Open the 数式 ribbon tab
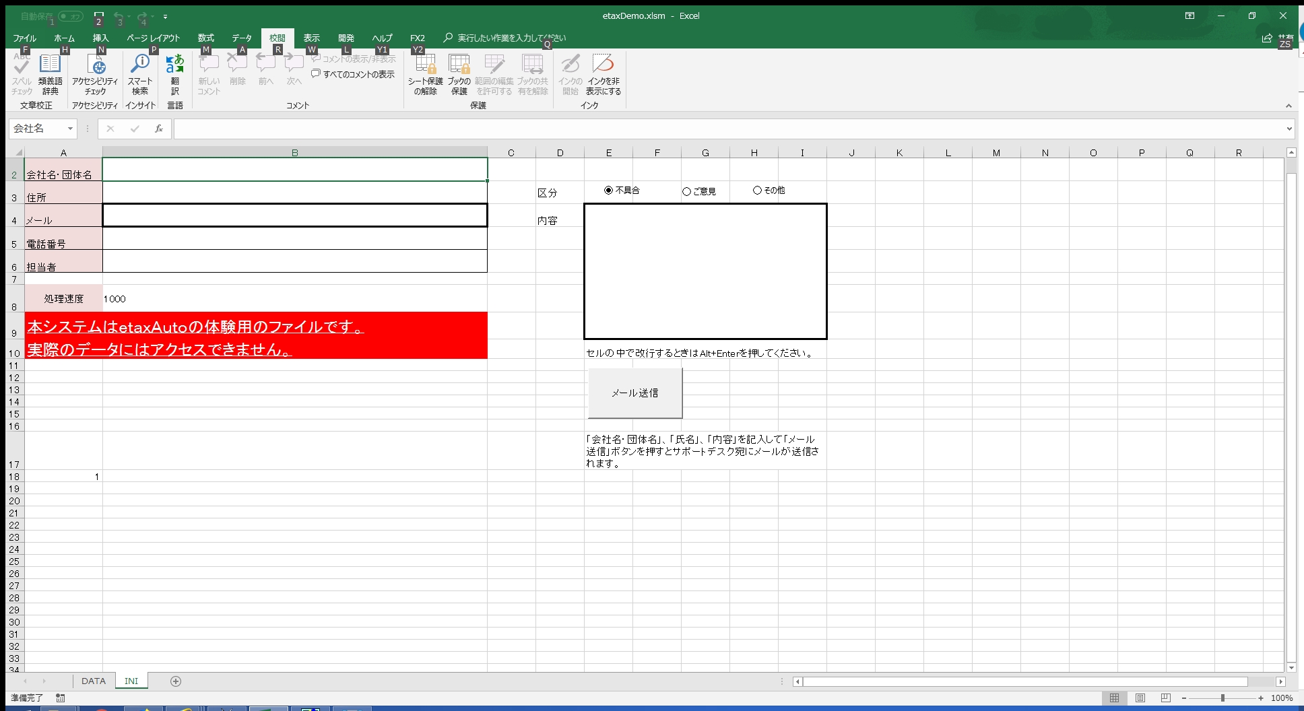Image resolution: width=1304 pixels, height=711 pixels. (x=205, y=38)
